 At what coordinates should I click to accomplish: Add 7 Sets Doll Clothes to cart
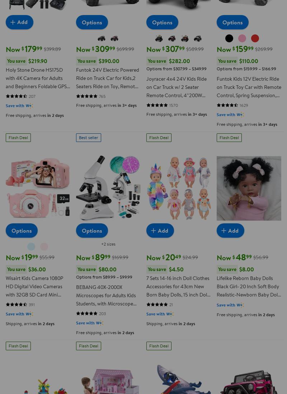160,231
